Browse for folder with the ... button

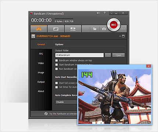(108, 55)
